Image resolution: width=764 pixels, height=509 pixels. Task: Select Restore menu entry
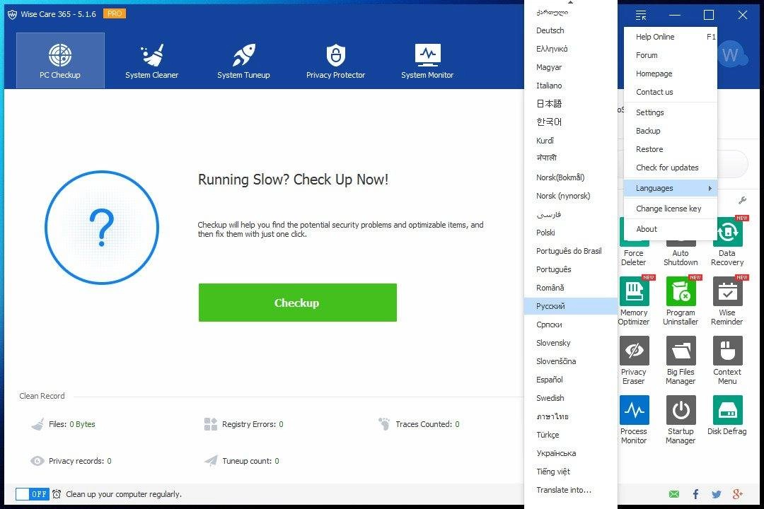pos(671,150)
